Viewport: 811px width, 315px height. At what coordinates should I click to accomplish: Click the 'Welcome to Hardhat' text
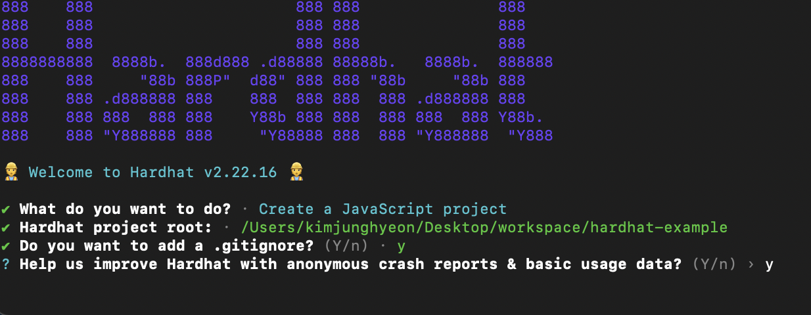click(111, 173)
